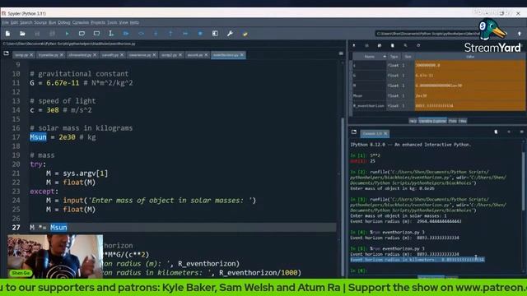Click the Value column header
This screenshot has width=527, height=296.
coord(470,57)
